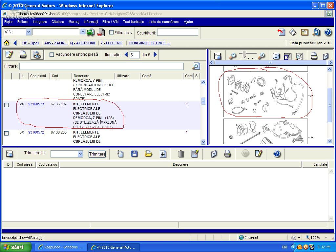Go back using the blue breadcrumb arrow
Image resolution: width=336 pixels, height=252 pixels.
[x=15, y=43]
